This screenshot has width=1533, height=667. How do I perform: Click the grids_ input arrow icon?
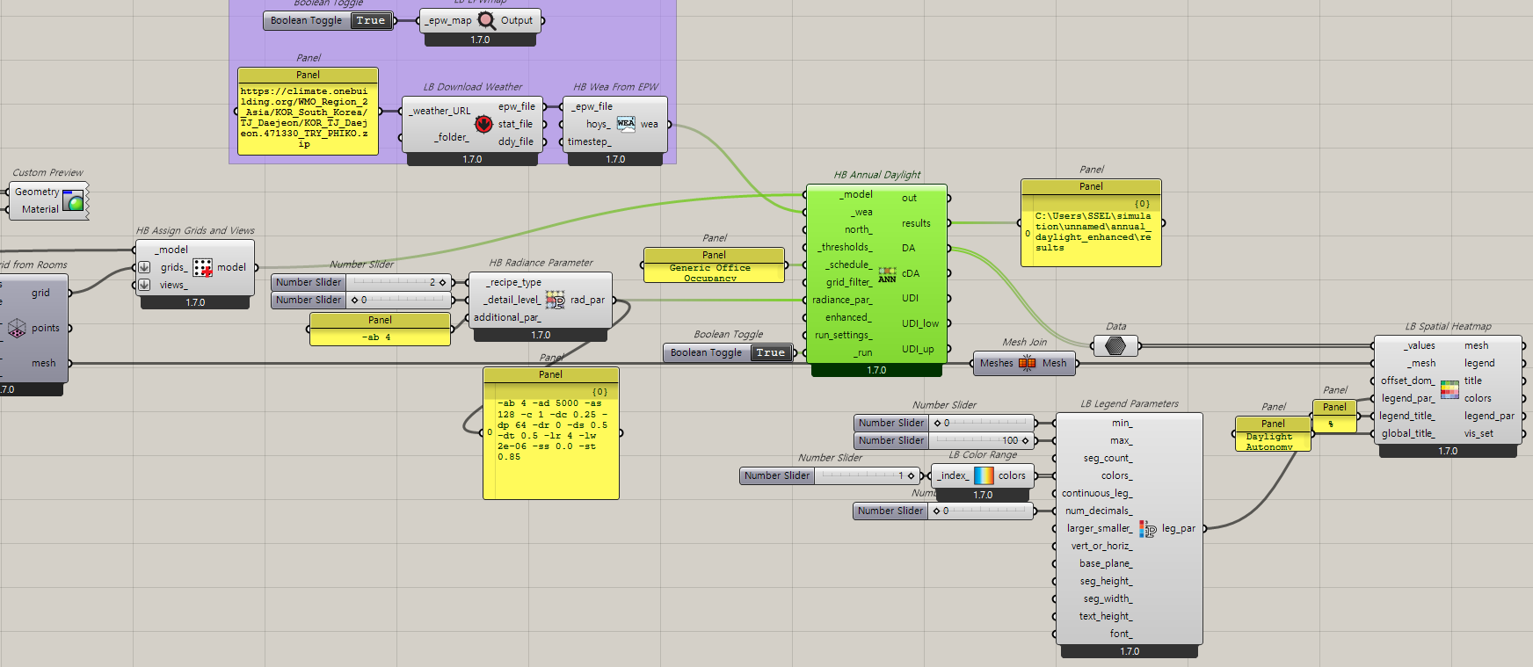pos(144,267)
